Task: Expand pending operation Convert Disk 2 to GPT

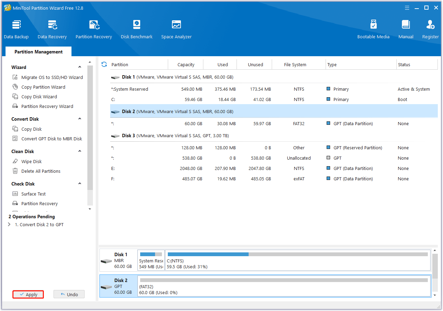Action: (9, 224)
